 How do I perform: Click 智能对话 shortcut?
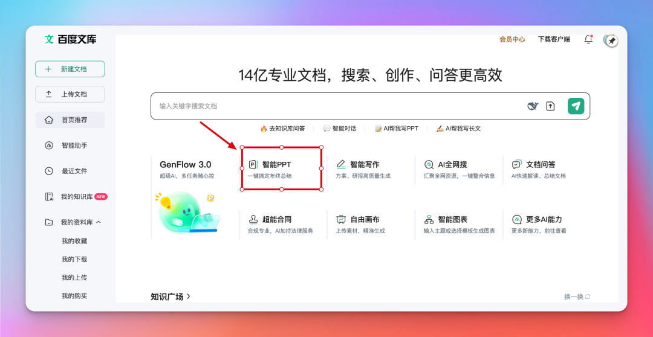(x=340, y=129)
